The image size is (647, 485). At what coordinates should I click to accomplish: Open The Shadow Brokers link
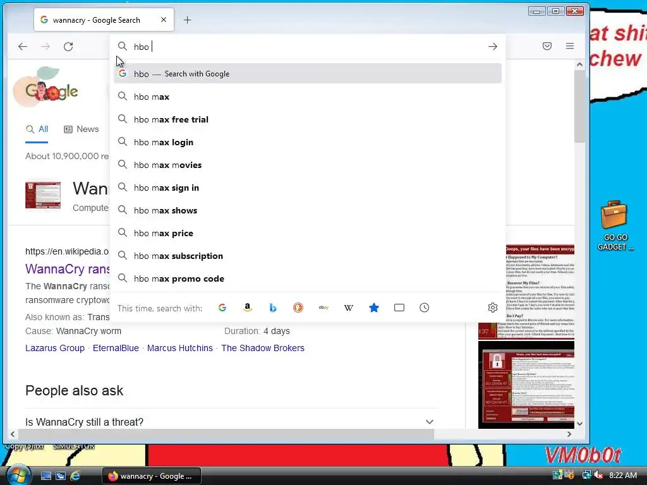coord(263,348)
